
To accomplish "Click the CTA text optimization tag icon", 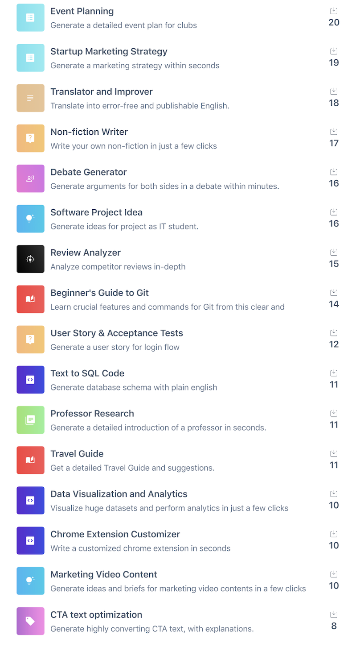I will [30, 621].
